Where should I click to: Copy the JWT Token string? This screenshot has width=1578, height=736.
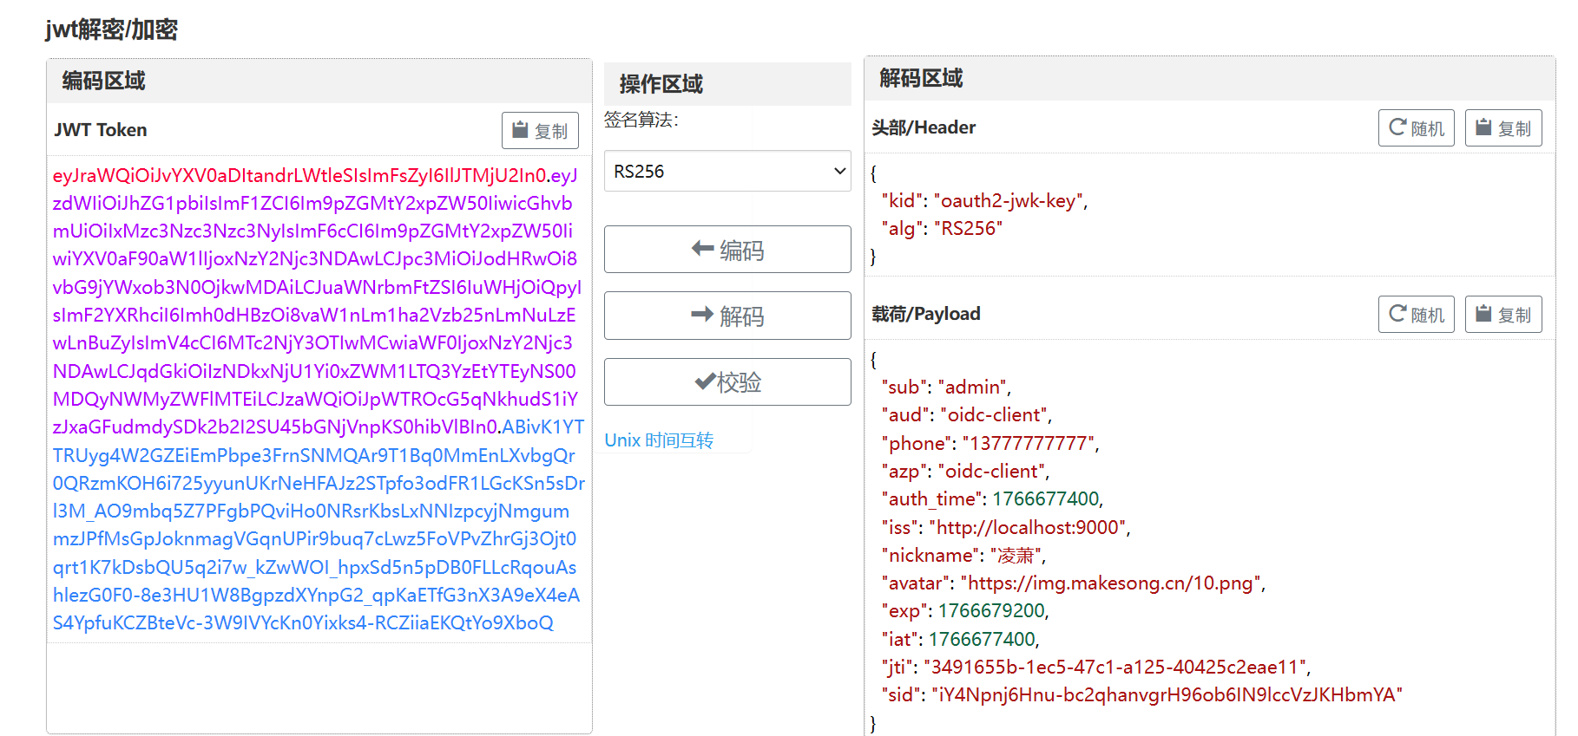click(540, 130)
